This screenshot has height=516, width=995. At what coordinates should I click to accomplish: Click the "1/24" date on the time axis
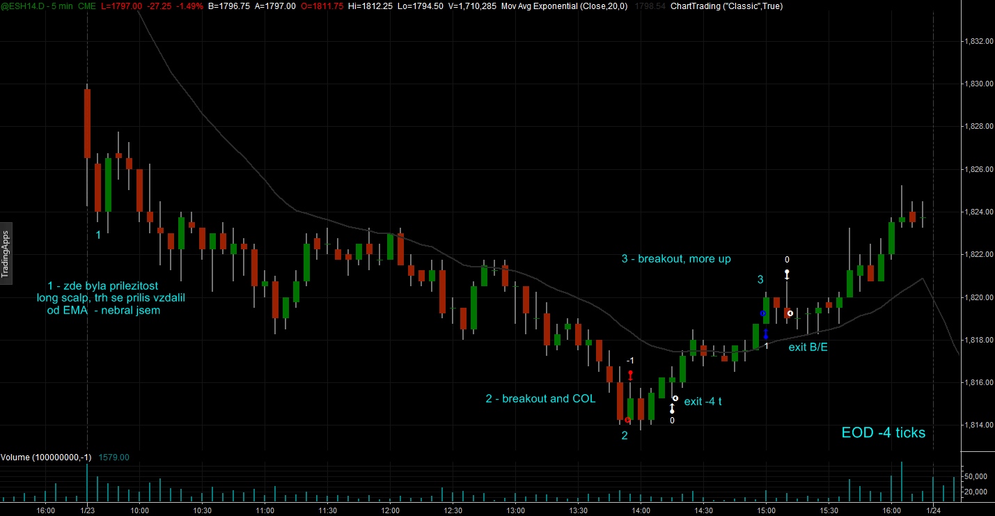point(933,510)
